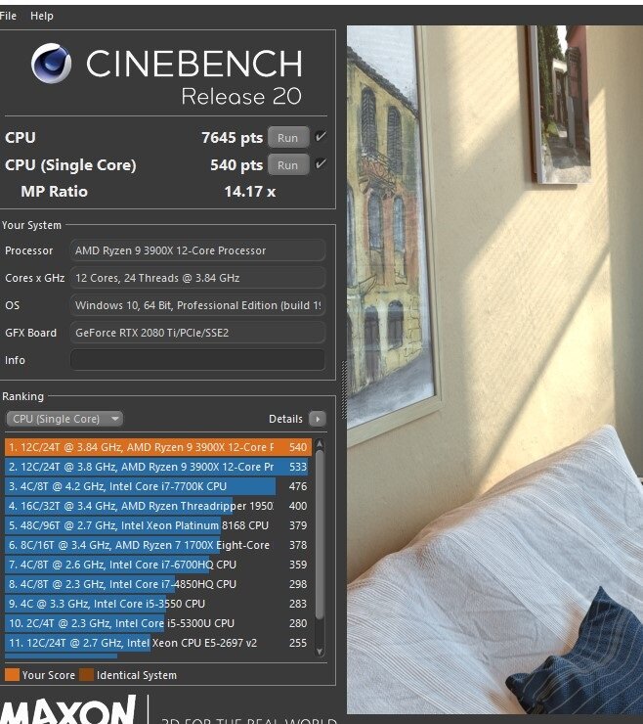Click the brown Identical System legend swatch
This screenshot has height=724, width=643.
point(86,675)
